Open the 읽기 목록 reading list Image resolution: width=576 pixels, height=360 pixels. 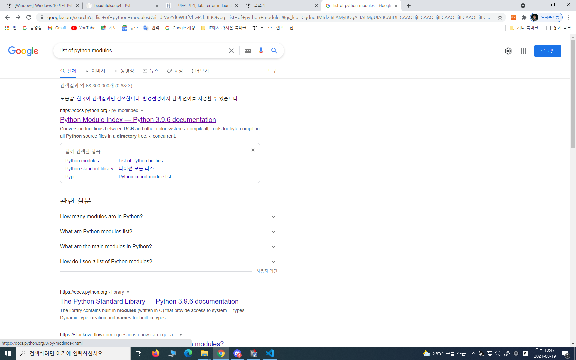tap(558, 28)
